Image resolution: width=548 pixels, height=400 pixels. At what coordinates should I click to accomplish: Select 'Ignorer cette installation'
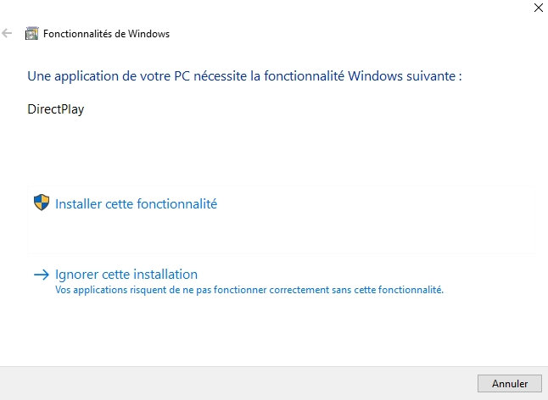126,275
